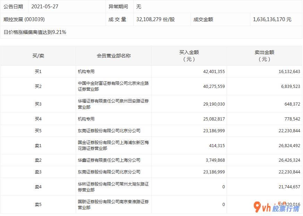Select the 买4 row label
The height and width of the screenshot is (216, 303).
(38, 119)
